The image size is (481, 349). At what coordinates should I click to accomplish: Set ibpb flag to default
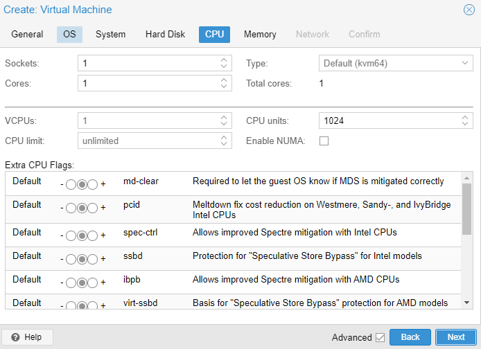coord(82,283)
